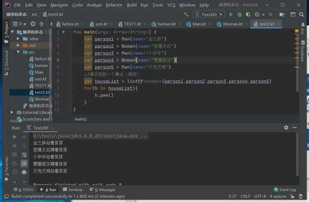The width and height of the screenshot is (309, 202).
Task: Toggle the tool window buttons status icon
Action: click(x=7, y=196)
